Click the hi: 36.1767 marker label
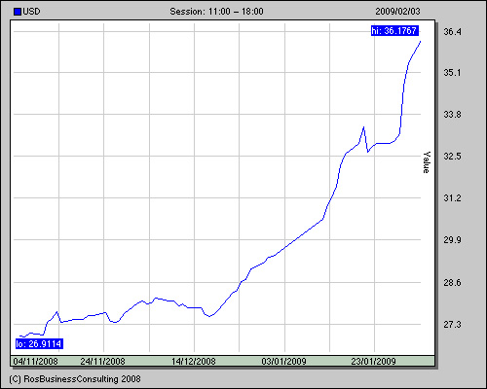This screenshot has height=389, width=487. pos(394,31)
